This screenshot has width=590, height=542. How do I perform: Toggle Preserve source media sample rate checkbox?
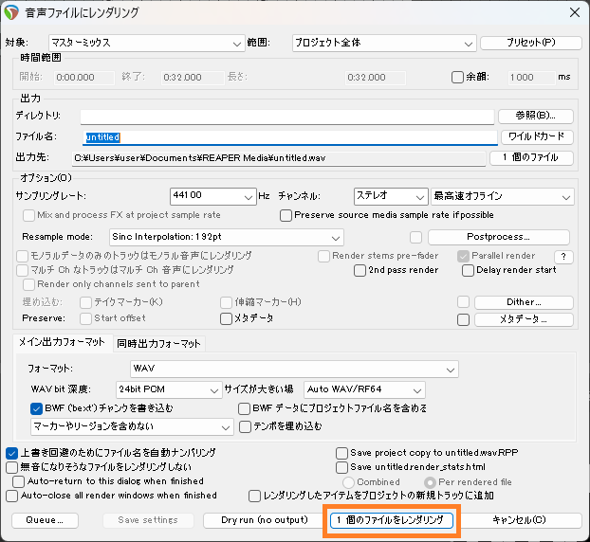286,215
